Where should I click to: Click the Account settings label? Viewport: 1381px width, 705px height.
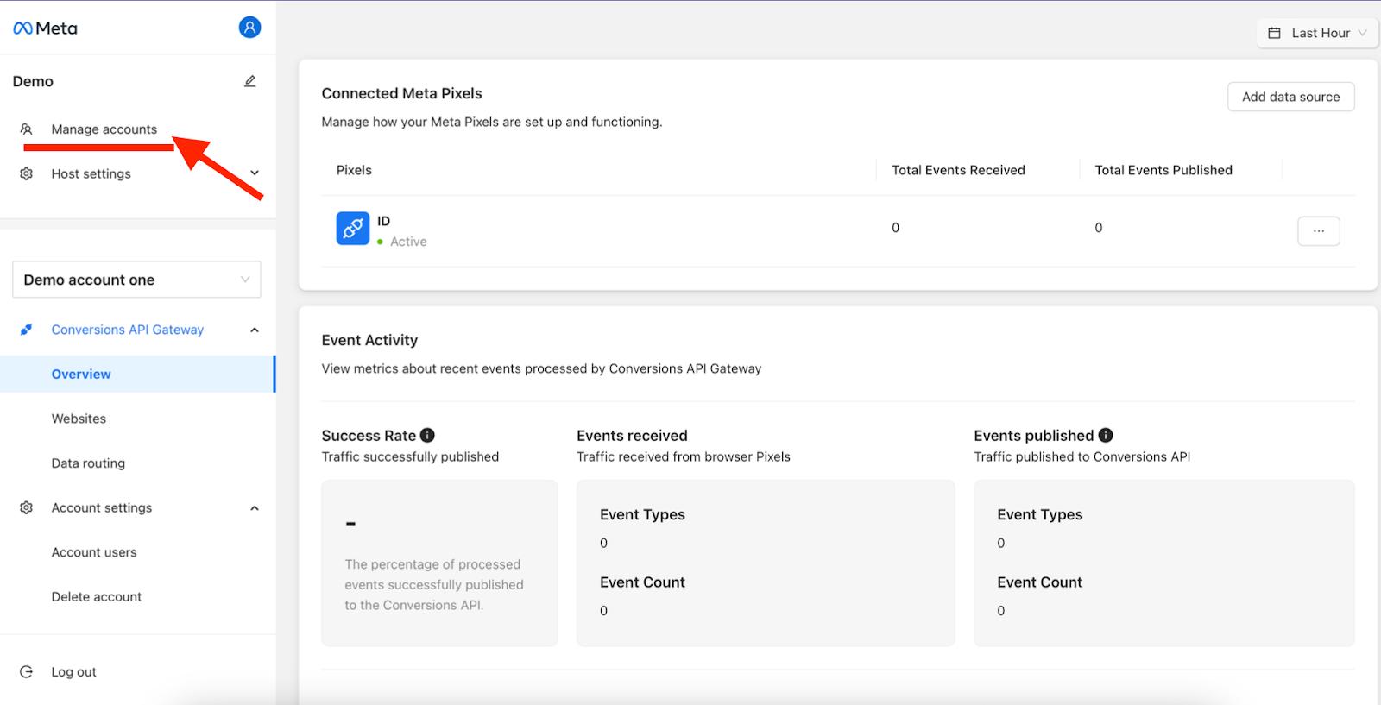click(102, 507)
